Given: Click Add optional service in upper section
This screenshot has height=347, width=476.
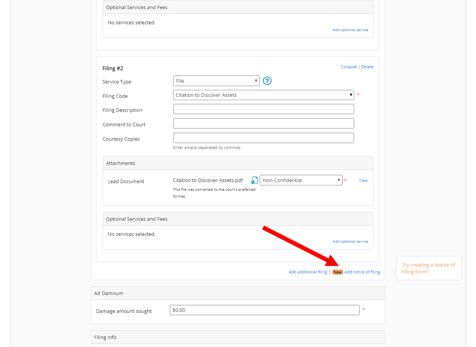Looking at the screenshot, I should pyautogui.click(x=350, y=30).
